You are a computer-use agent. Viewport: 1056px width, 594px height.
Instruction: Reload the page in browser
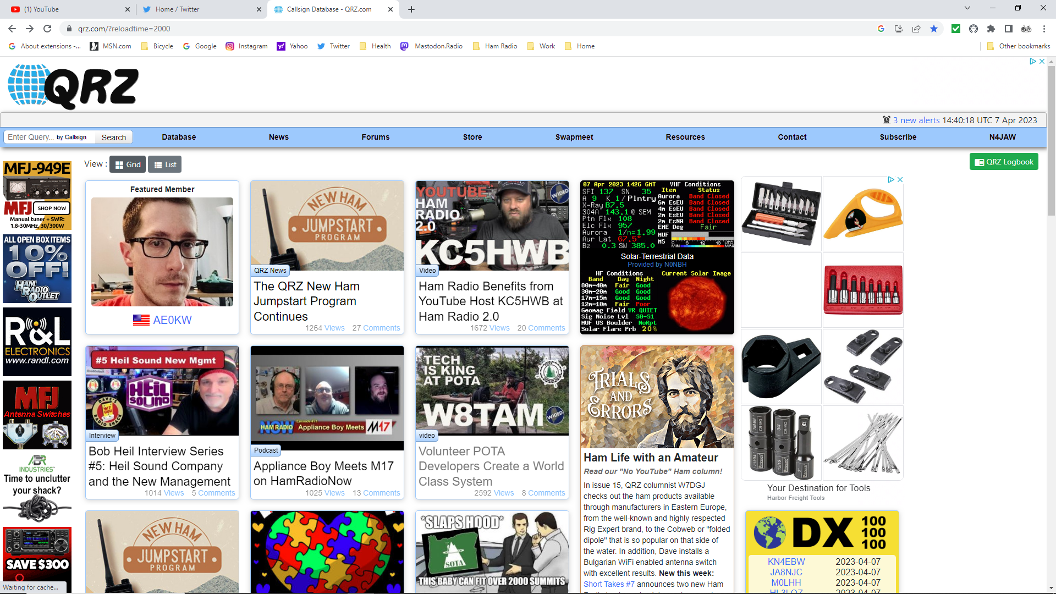tap(47, 29)
